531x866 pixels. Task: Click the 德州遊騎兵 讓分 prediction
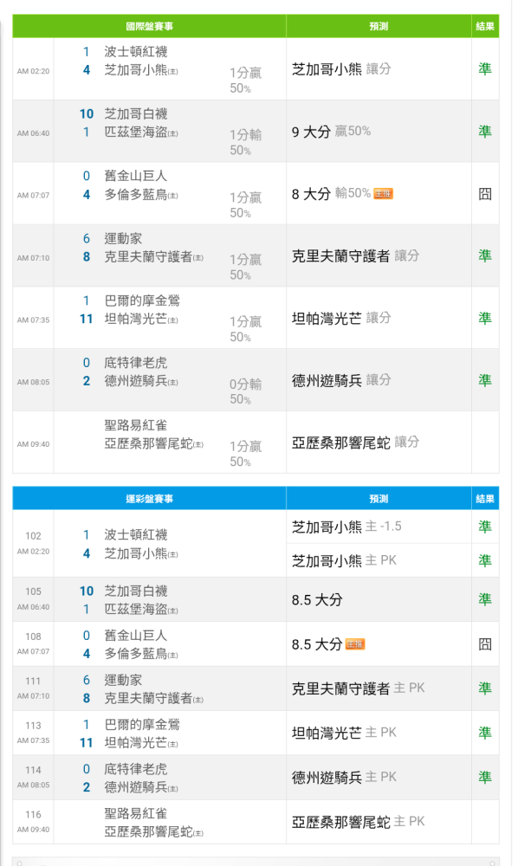point(341,380)
